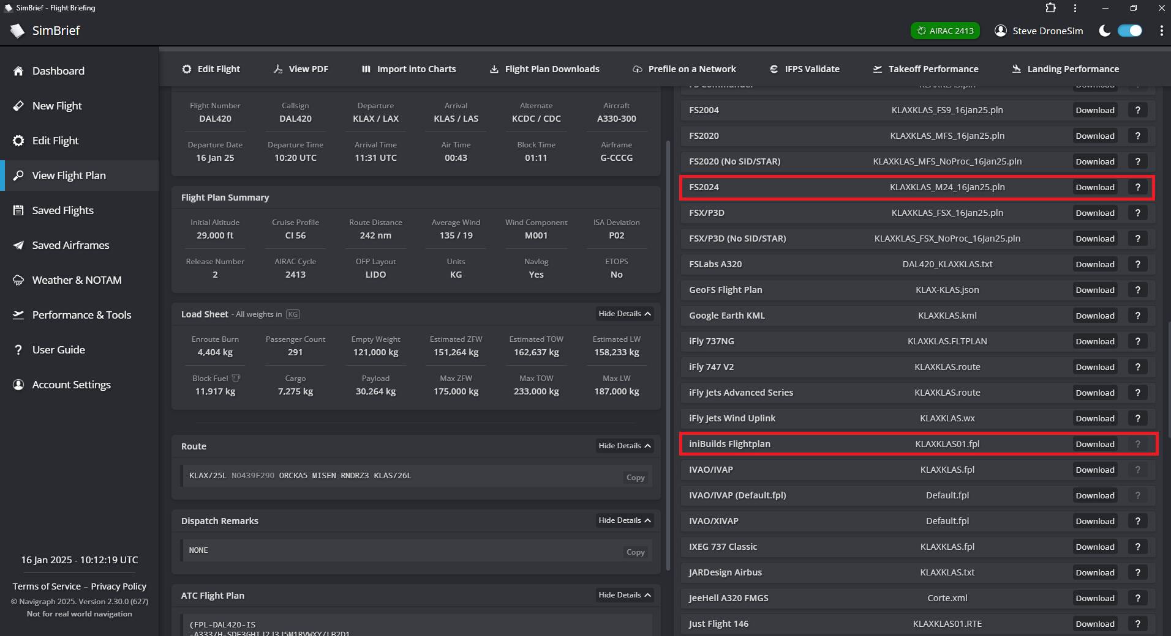Click the User Guide question icon
1171x636 pixels.
[x=18, y=350]
